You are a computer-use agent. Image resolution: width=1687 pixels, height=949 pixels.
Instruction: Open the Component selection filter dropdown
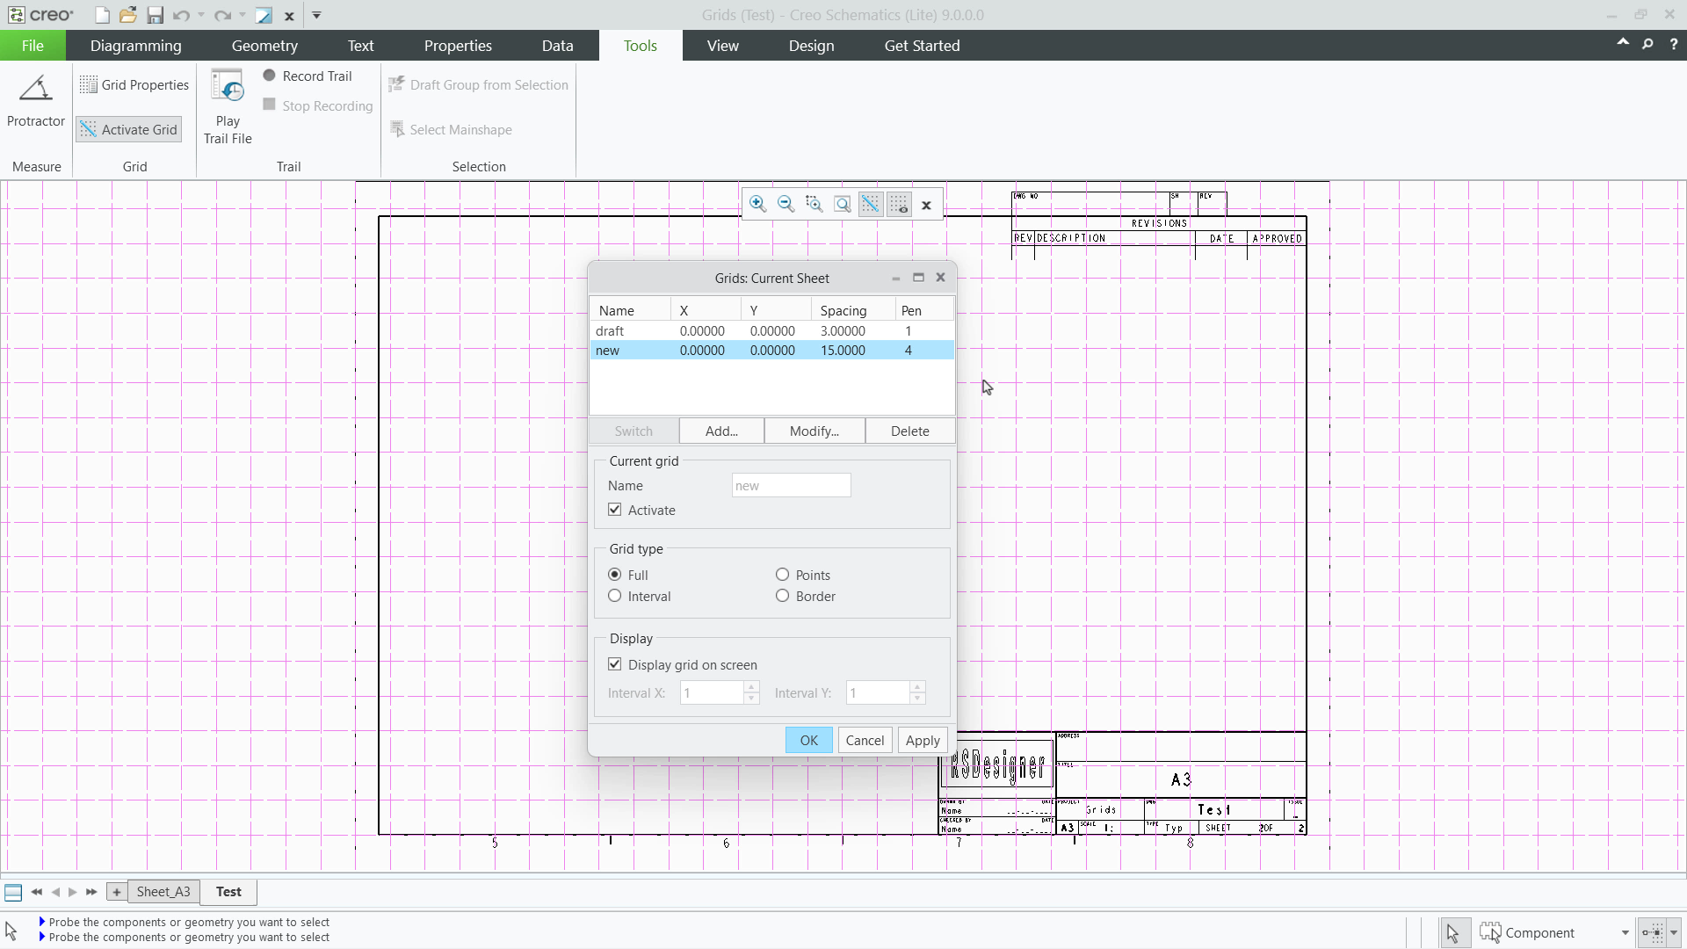(x=1625, y=933)
